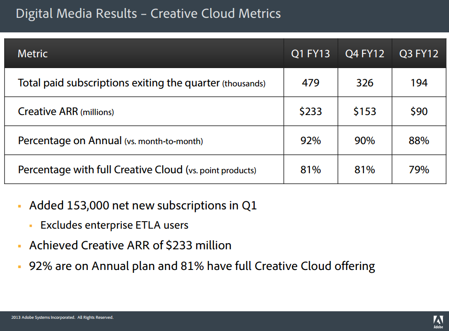Click the 194 subscriptions cell
This screenshot has width=449, height=331.
click(418, 83)
